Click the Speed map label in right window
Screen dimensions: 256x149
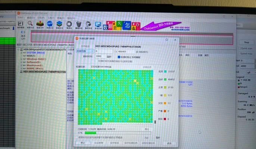[x=246, y=54]
